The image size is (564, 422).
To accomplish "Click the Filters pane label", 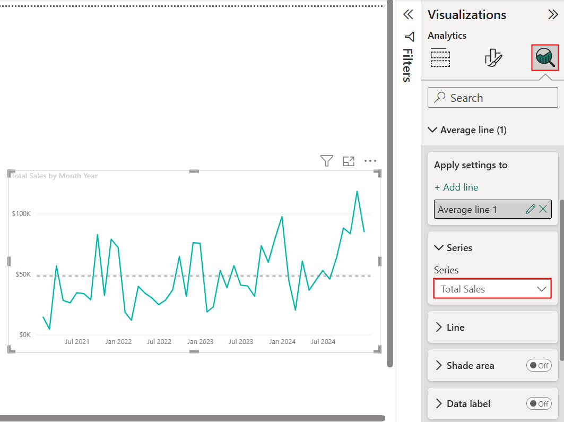I will point(408,65).
